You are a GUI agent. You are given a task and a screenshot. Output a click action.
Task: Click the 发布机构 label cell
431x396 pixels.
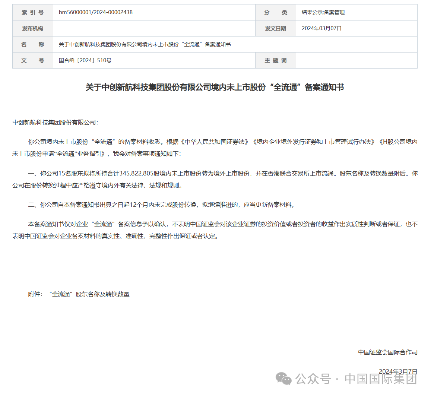(x=33, y=28)
